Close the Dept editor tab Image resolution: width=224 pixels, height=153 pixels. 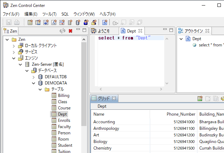tap(140, 31)
